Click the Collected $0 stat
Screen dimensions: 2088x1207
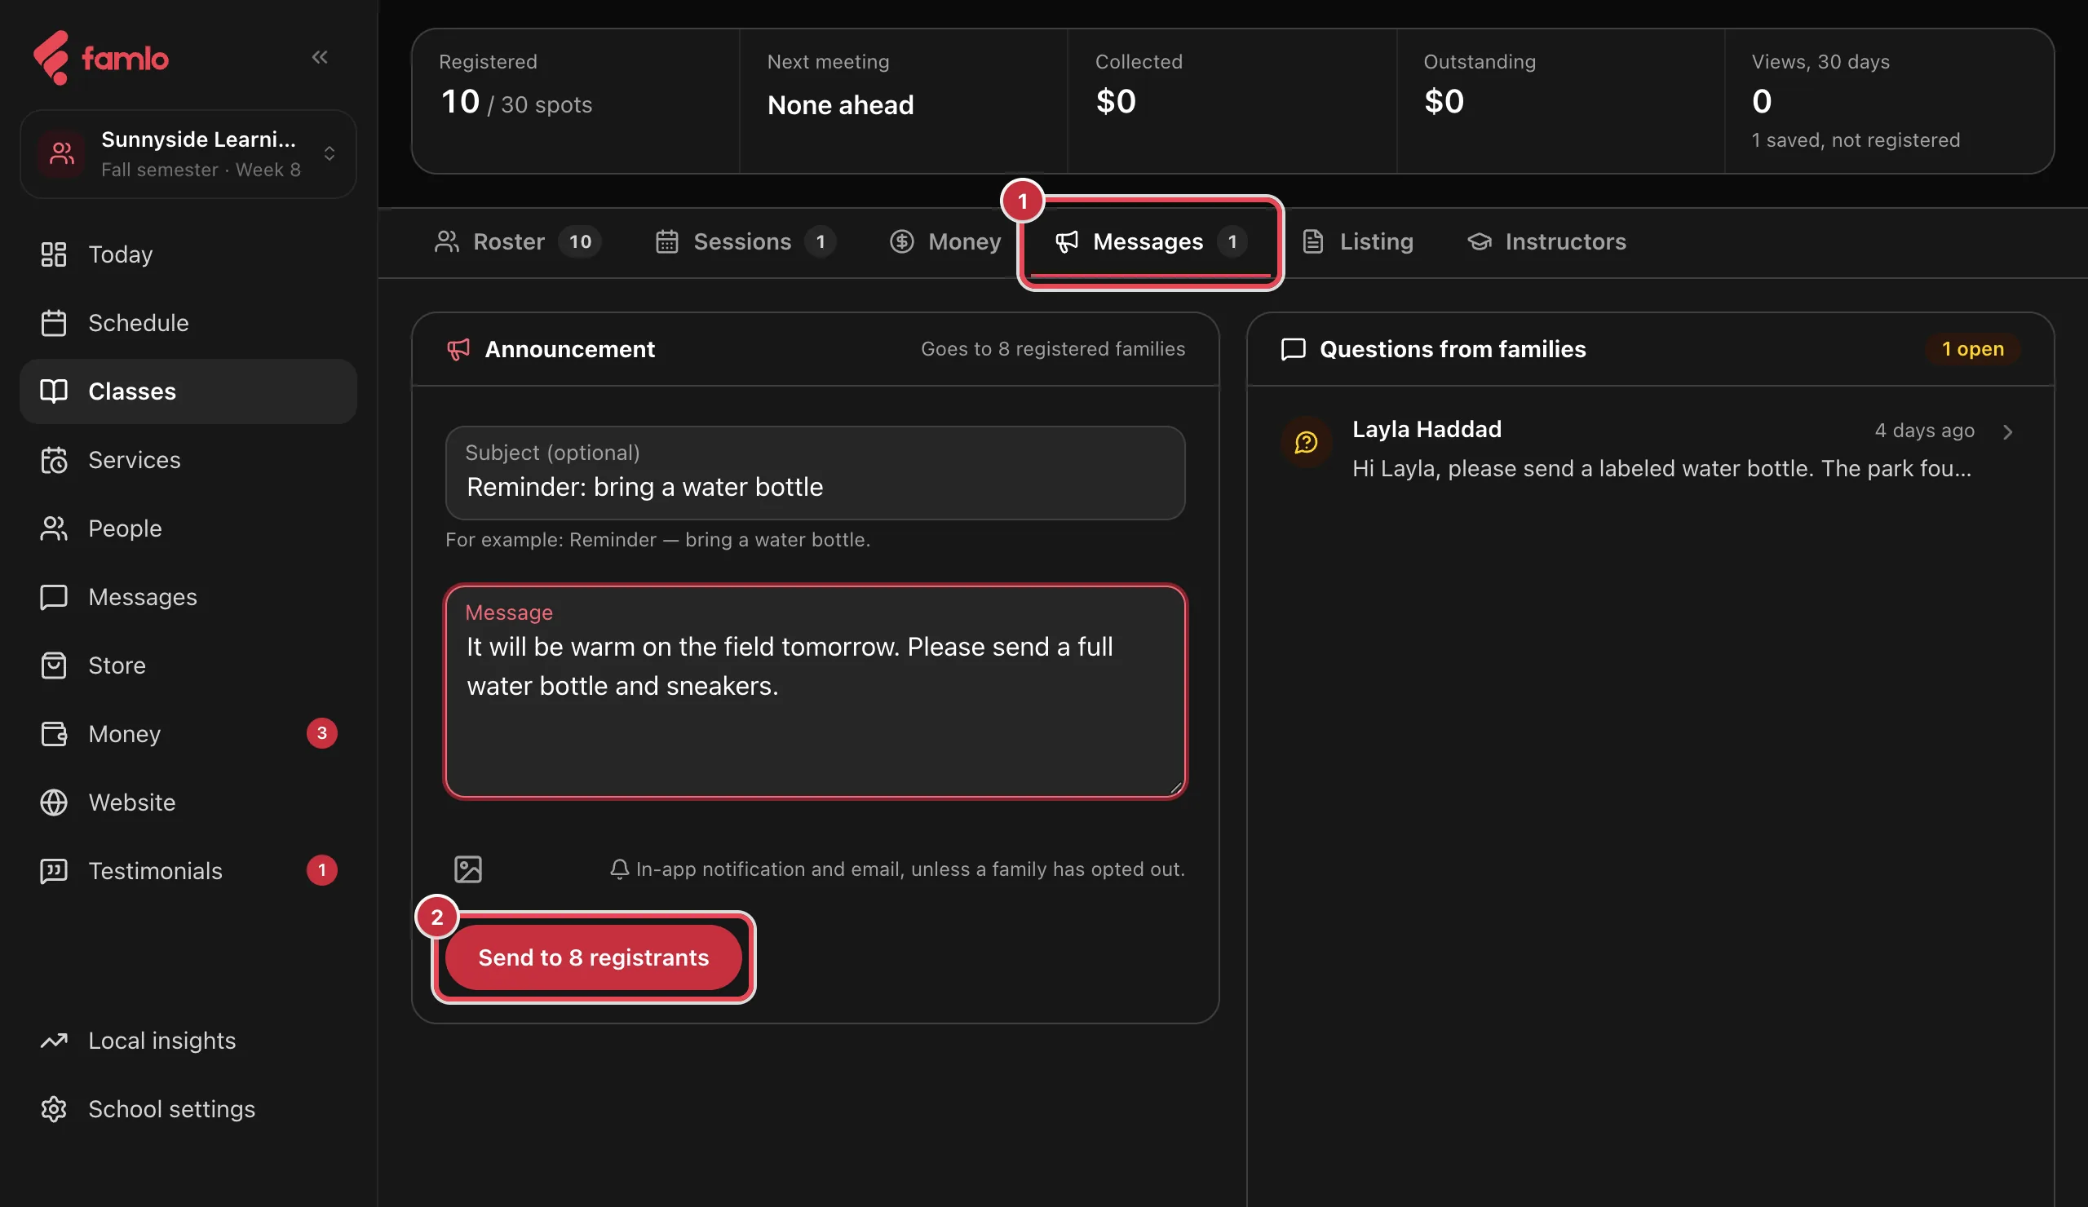pos(1232,102)
